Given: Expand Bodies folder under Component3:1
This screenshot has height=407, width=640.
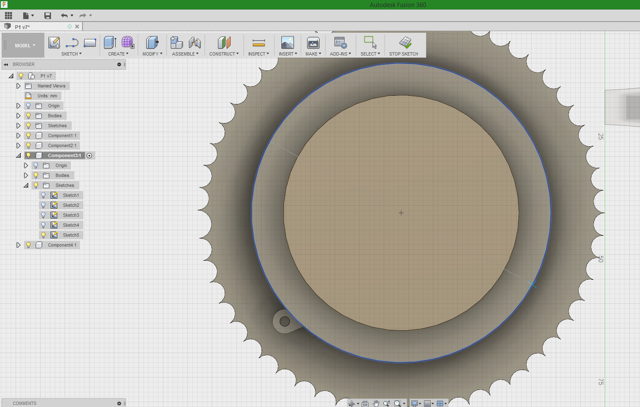Looking at the screenshot, I should pos(26,175).
